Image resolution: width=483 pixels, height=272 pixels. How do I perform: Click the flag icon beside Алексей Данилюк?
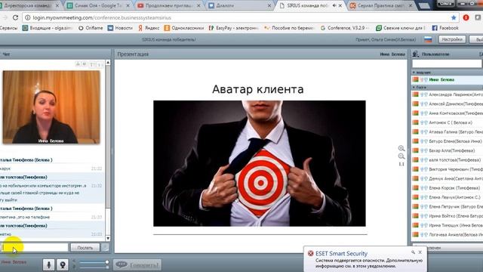click(x=416, y=104)
